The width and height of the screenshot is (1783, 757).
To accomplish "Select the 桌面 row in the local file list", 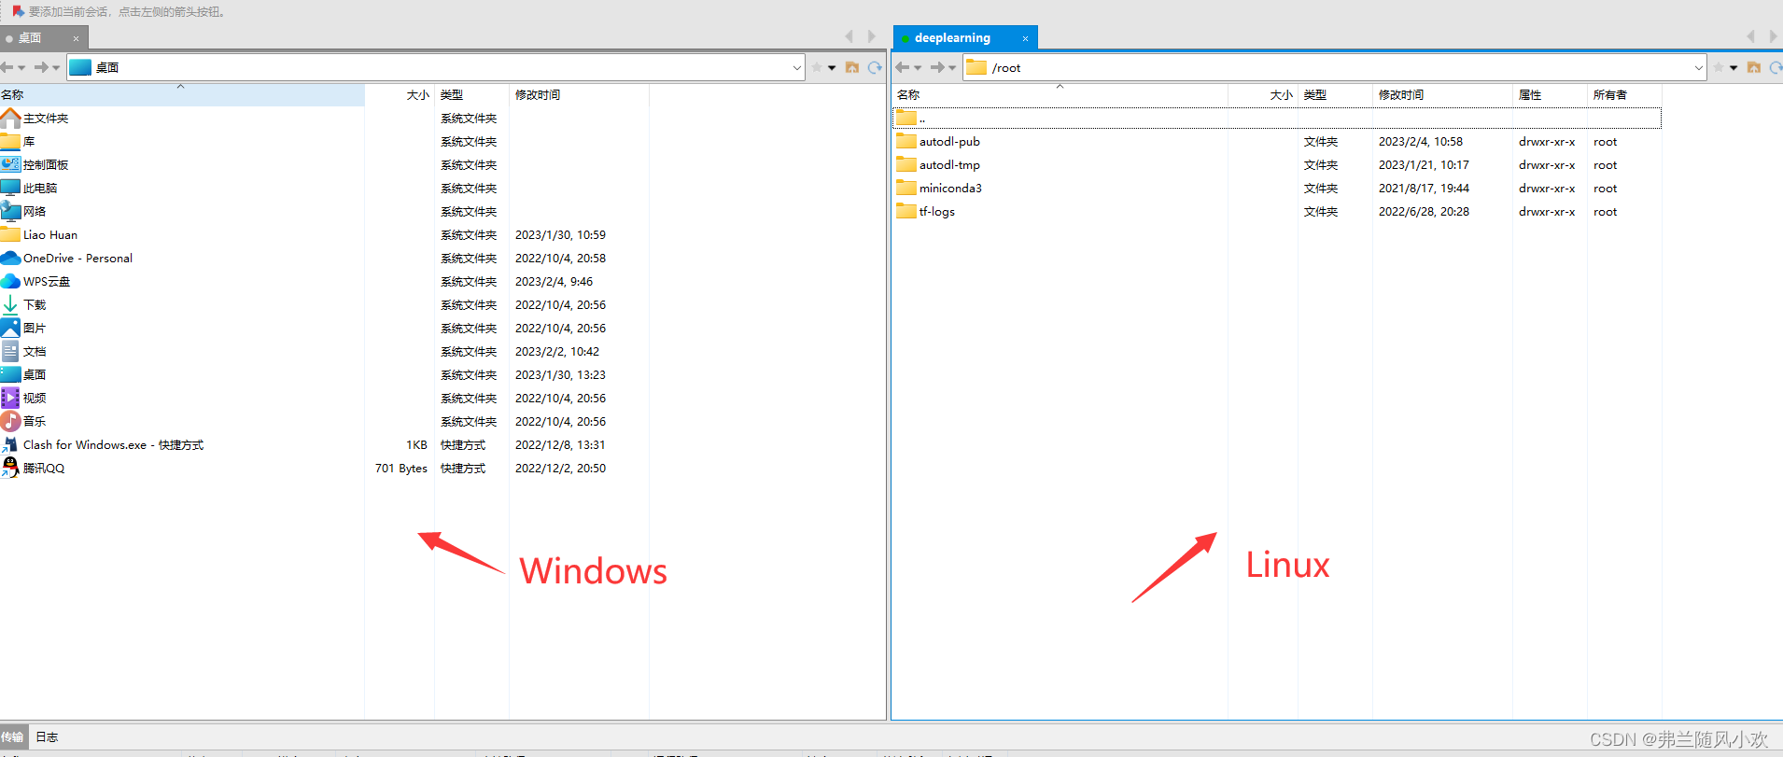I will point(324,374).
